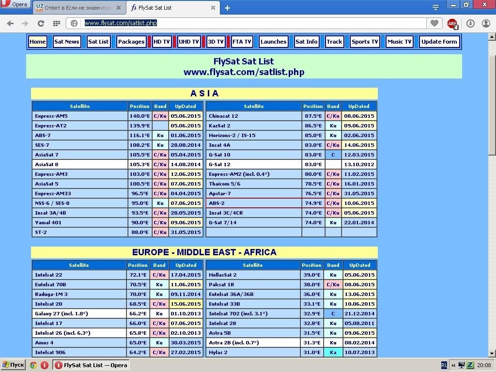
Task: Open the Adblock Plus extension icon
Action: [x=453, y=23]
